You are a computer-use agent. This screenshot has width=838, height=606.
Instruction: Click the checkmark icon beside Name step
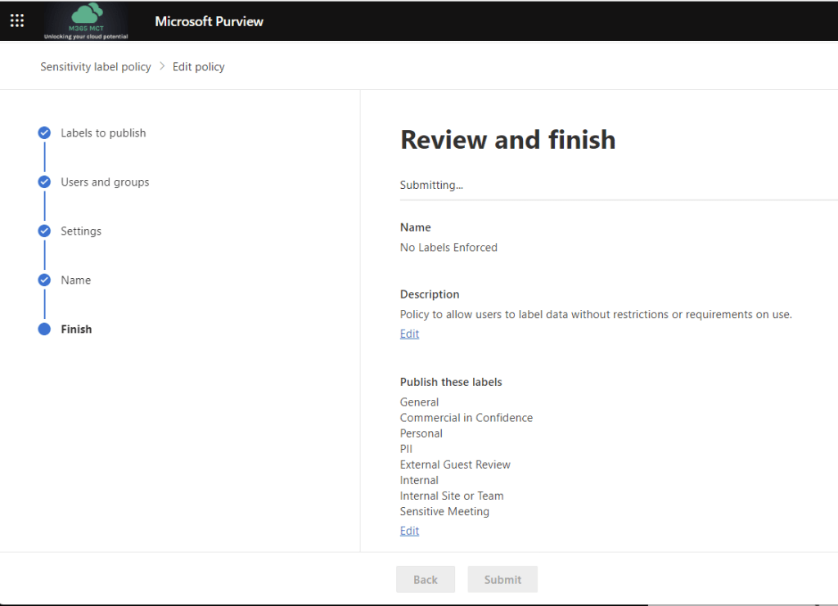(x=44, y=280)
